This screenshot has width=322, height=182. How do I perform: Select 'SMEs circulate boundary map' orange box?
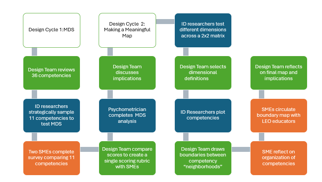click(279, 116)
